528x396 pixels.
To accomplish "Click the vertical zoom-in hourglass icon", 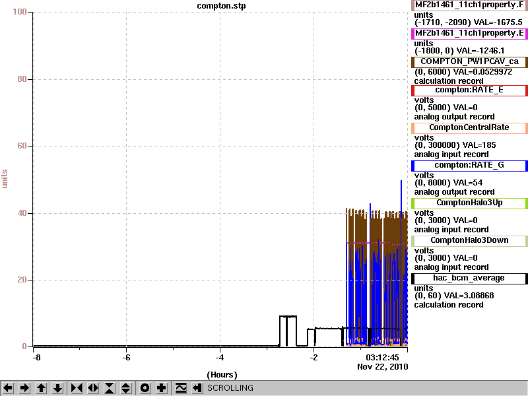I will (110, 388).
